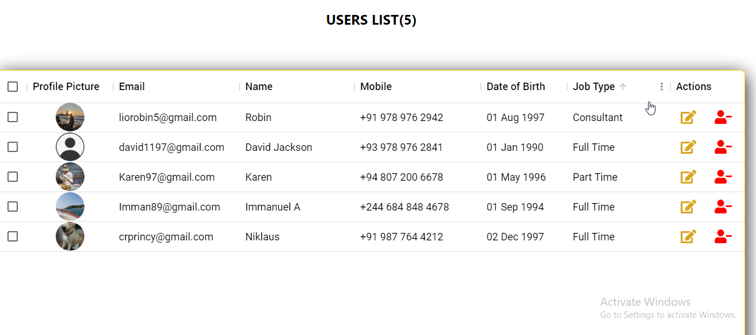
Task: Edit the David Jackson user row
Action: pos(688,147)
